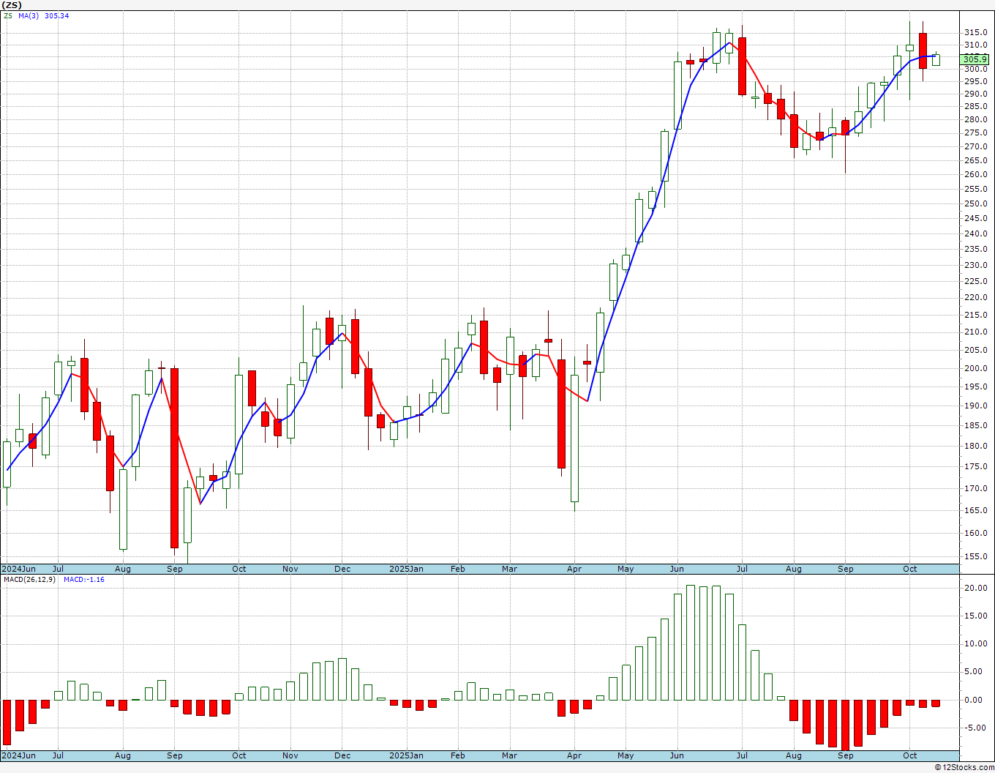
Task: Click 2024Jun on the price chart time axis
Action: pos(18,569)
